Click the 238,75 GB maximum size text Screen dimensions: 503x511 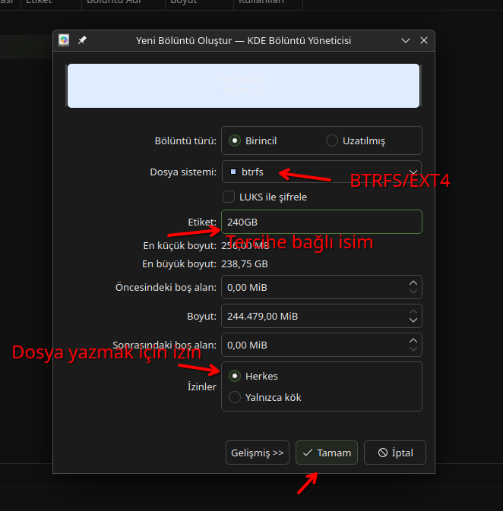(245, 263)
